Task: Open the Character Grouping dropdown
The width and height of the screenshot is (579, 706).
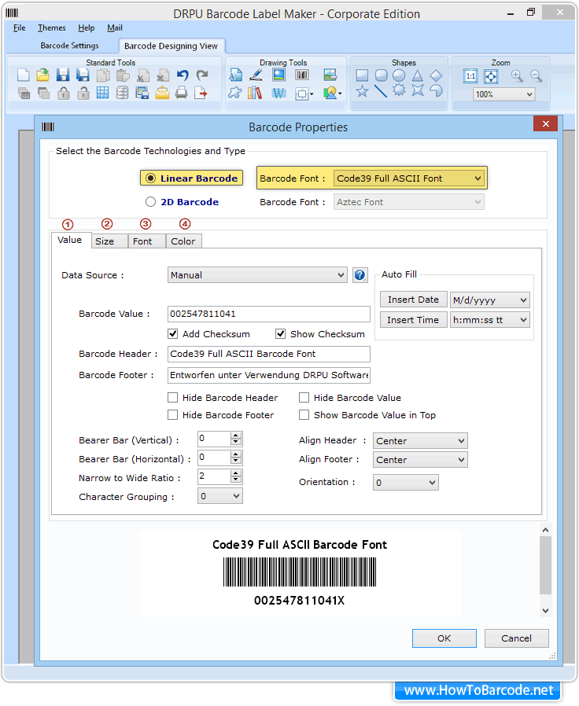Action: click(x=220, y=496)
